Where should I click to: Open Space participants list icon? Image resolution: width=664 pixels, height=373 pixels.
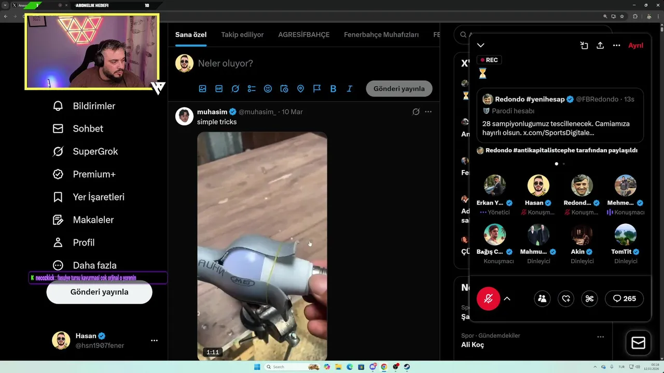[542, 298]
